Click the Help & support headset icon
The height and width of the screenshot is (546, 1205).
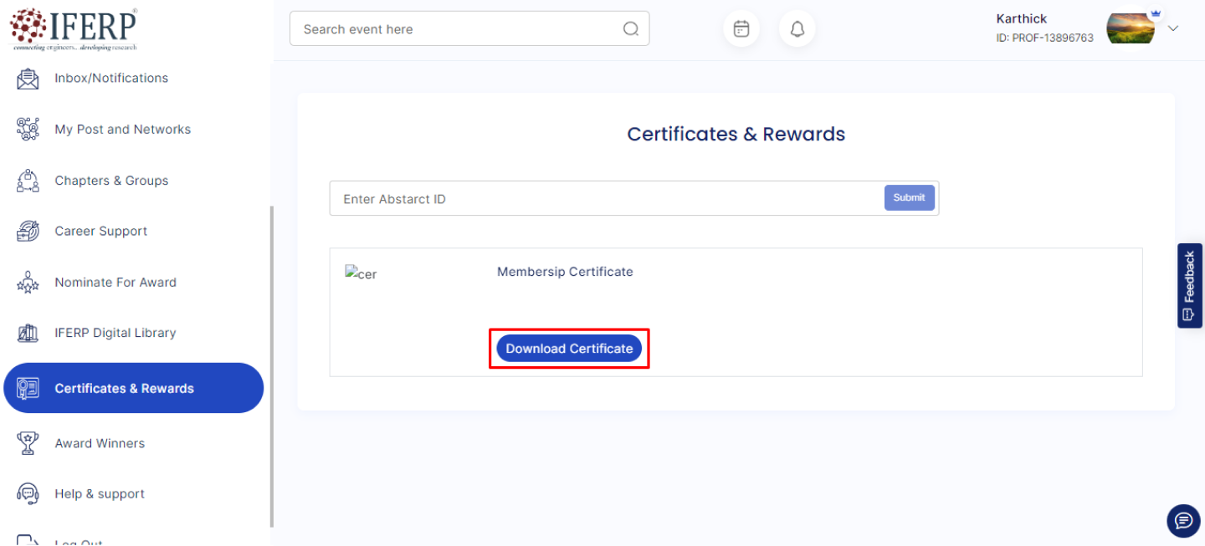[x=28, y=494]
